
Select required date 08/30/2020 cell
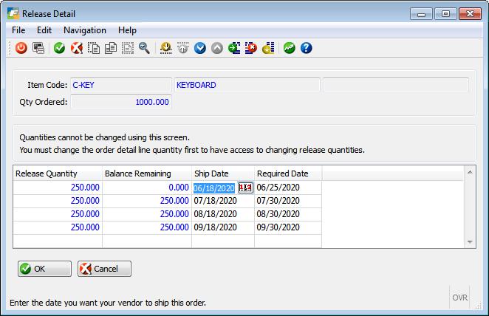[x=288, y=214]
